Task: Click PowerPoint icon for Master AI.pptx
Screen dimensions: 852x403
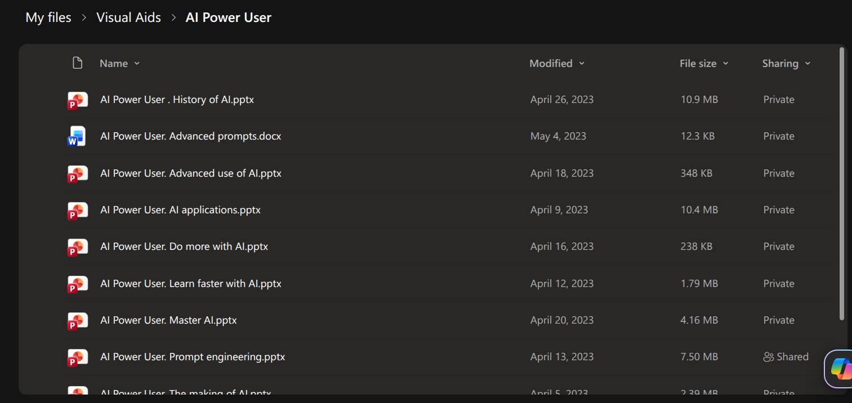Action: 77,321
